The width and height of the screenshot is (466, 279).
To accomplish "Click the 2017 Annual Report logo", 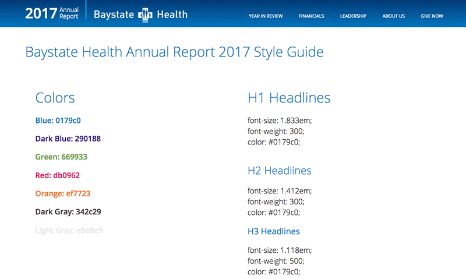I will (52, 13).
